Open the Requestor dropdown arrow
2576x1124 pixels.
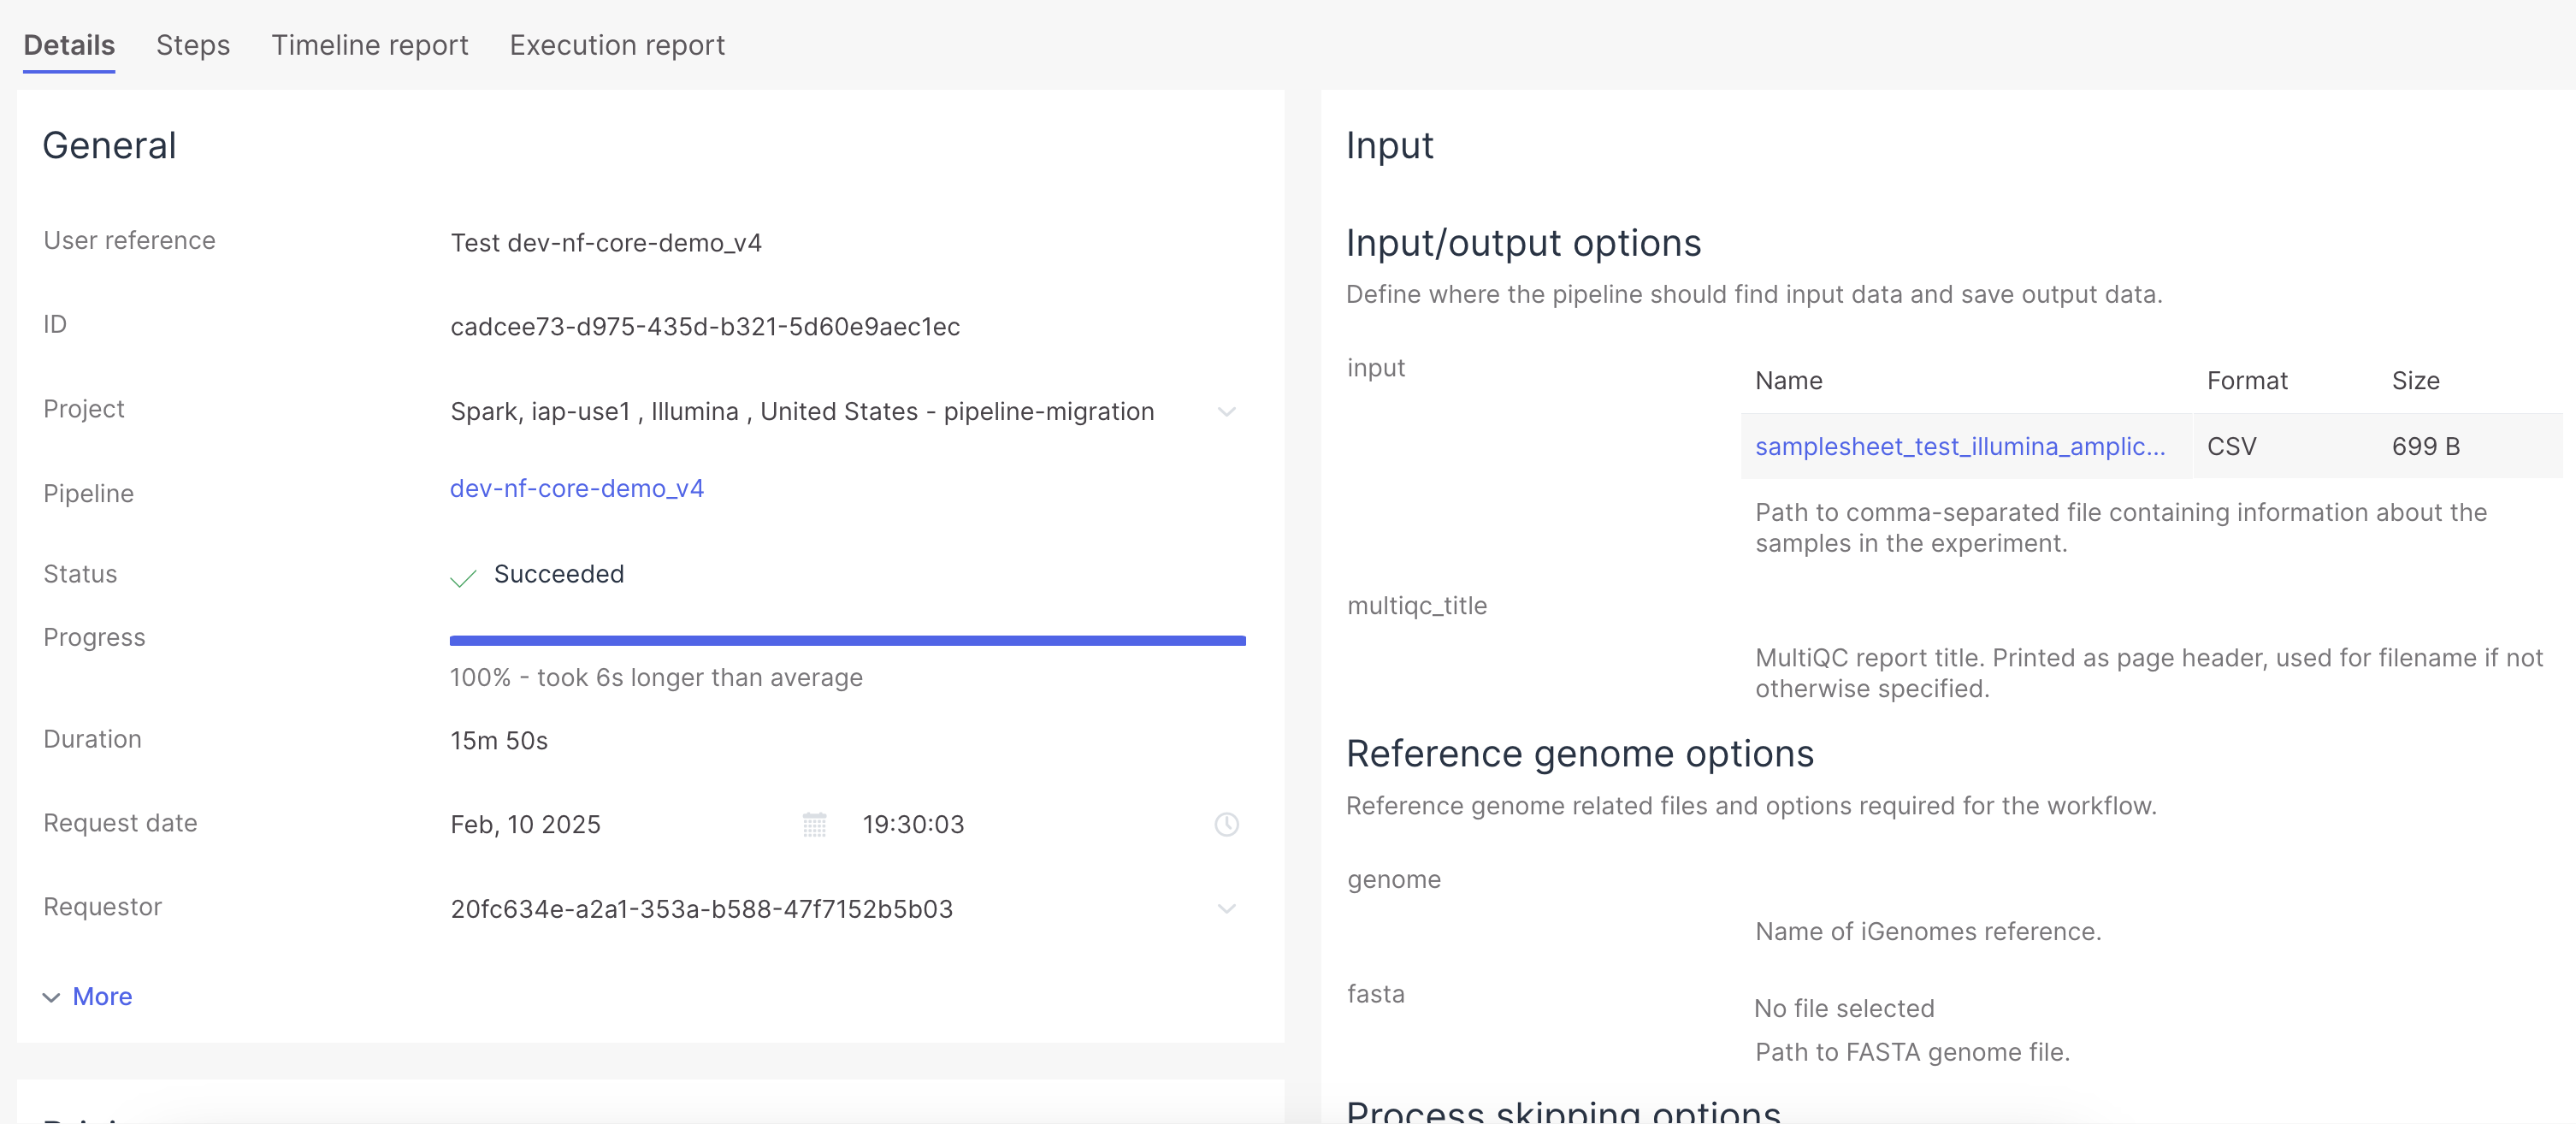[1226, 909]
